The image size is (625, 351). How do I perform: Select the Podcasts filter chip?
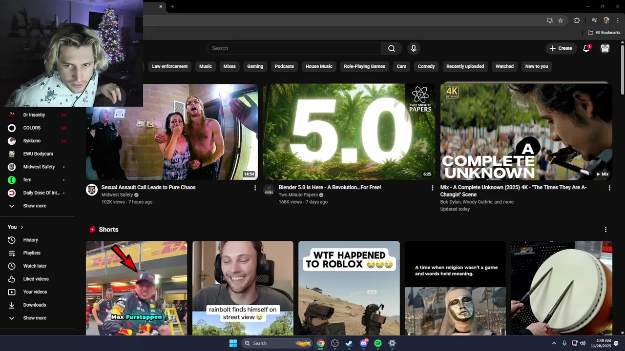[x=284, y=66]
